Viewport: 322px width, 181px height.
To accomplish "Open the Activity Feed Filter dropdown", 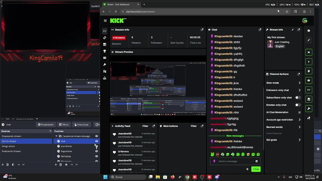I will click(x=145, y=126).
